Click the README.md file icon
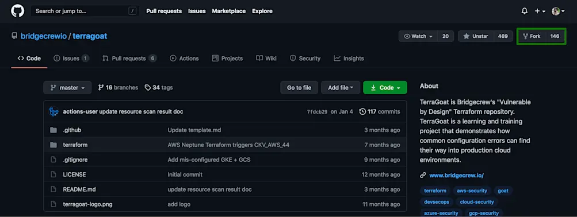577x217 pixels. click(54, 189)
